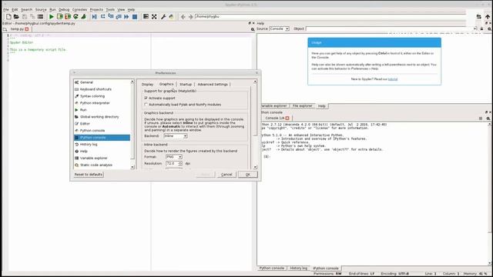Screen dimensions: 493x277
Task: Click scroll-down arrow of settings panel
Action: 255,167
